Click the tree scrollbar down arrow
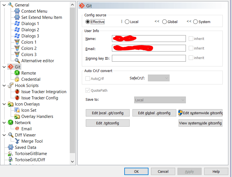232x177 pixels. click(73, 162)
